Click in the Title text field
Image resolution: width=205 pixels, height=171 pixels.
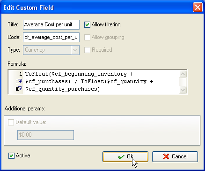(51, 24)
